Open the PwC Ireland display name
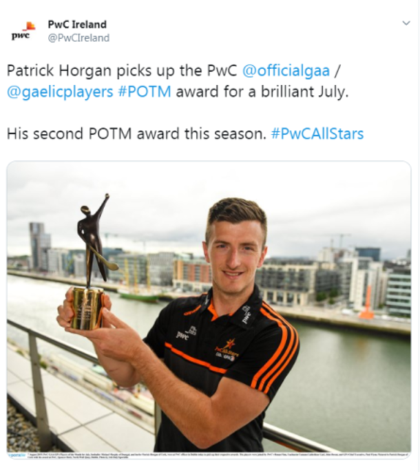 [77, 25]
